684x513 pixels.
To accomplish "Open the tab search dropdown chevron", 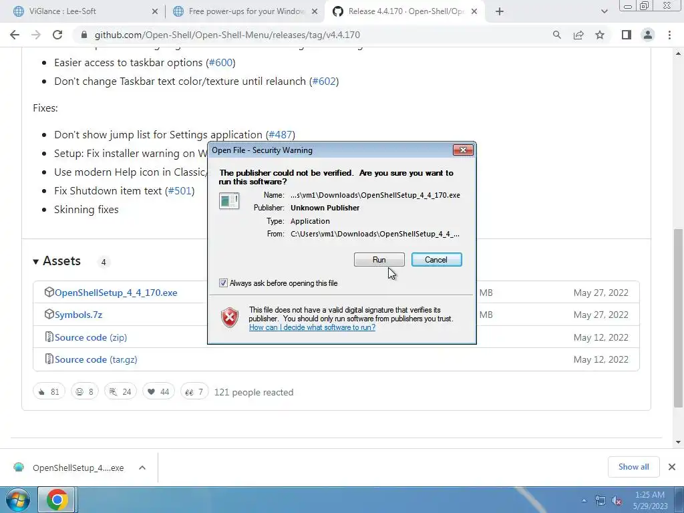I will click(604, 12).
